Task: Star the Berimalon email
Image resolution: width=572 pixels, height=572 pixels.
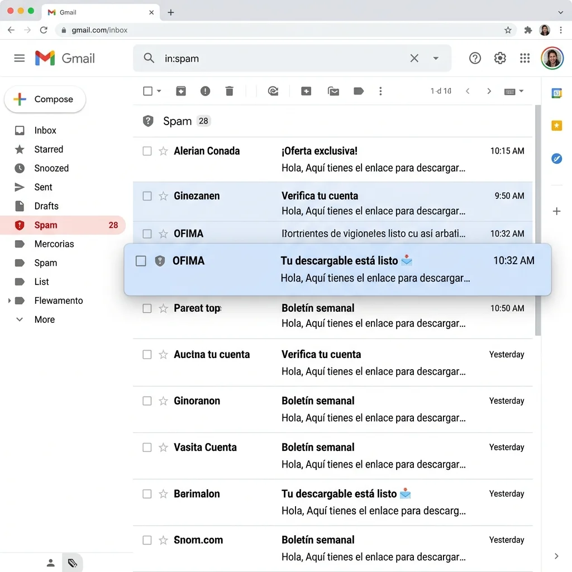Action: (x=163, y=494)
